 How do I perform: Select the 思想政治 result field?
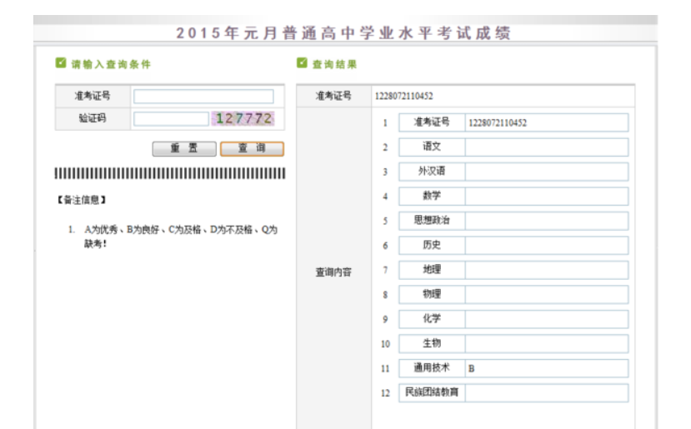pyautogui.click(x=546, y=221)
